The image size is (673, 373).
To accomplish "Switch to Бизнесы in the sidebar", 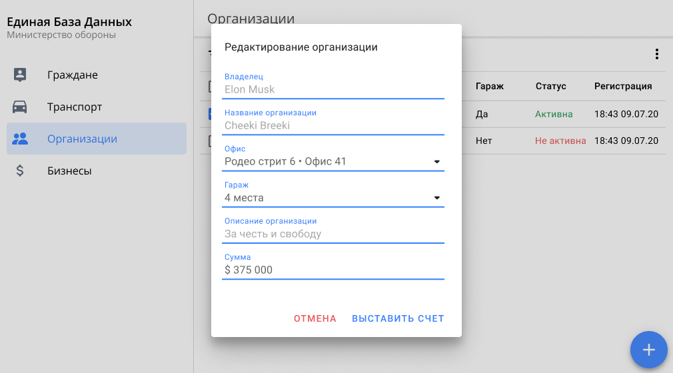I will coord(69,171).
